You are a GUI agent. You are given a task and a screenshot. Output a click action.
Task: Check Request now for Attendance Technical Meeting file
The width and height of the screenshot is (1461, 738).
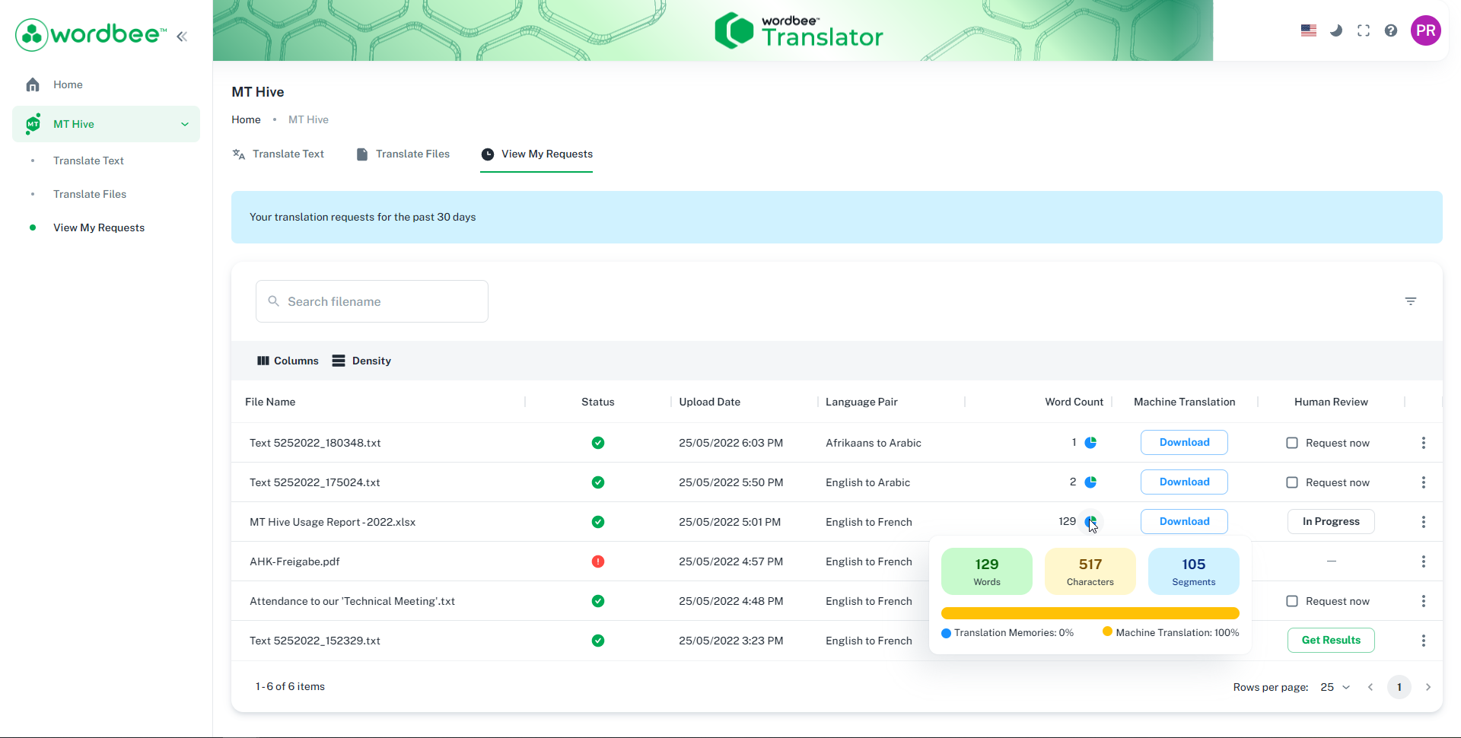coord(1291,601)
